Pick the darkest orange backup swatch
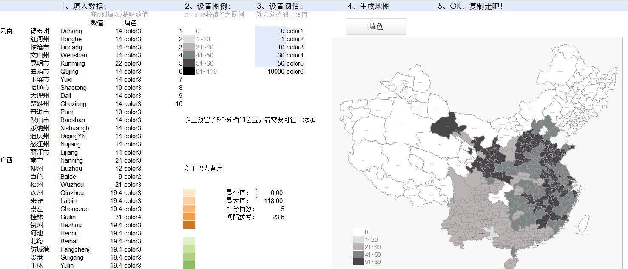 point(189,225)
